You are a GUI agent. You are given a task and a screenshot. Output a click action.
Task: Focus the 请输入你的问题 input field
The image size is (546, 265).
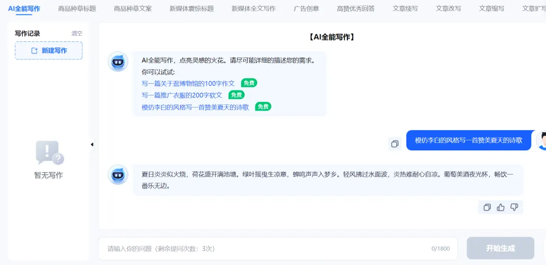pyautogui.click(x=278, y=249)
